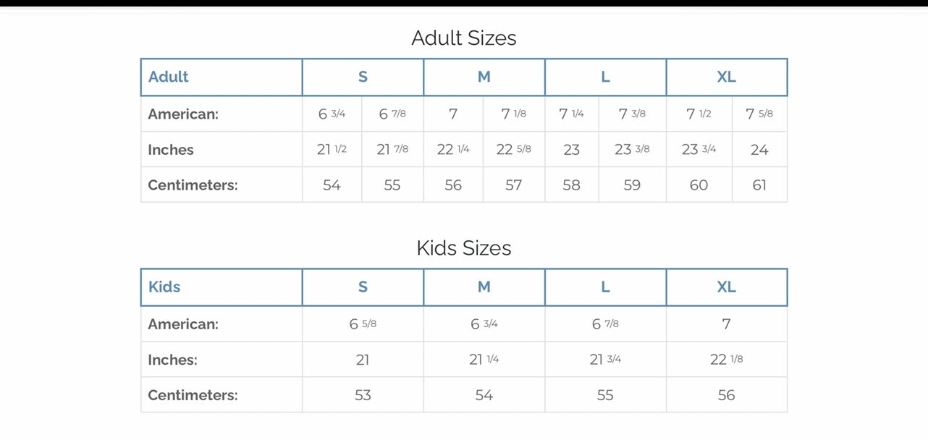Select the Adult XL column header
The height and width of the screenshot is (440, 928).
726,77
